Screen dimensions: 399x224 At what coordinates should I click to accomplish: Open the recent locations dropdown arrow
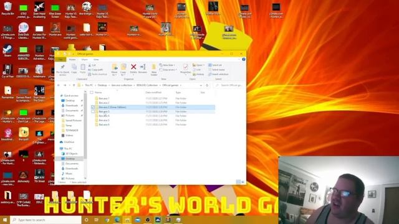click(x=69, y=85)
